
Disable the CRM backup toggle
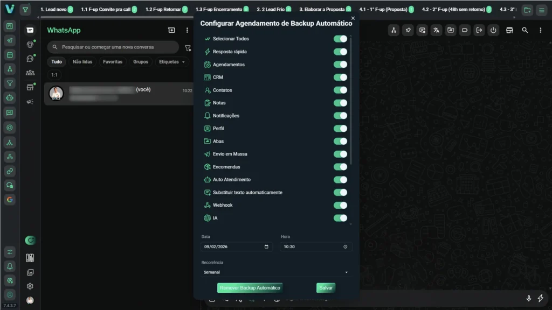(x=340, y=77)
